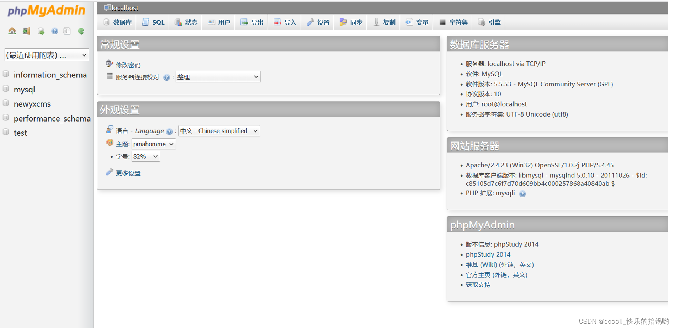Click the text 用户: root@localhost

[497, 104]
